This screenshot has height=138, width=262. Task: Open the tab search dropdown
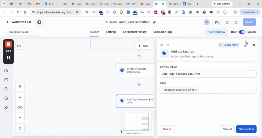pyautogui.click(x=4, y=4)
